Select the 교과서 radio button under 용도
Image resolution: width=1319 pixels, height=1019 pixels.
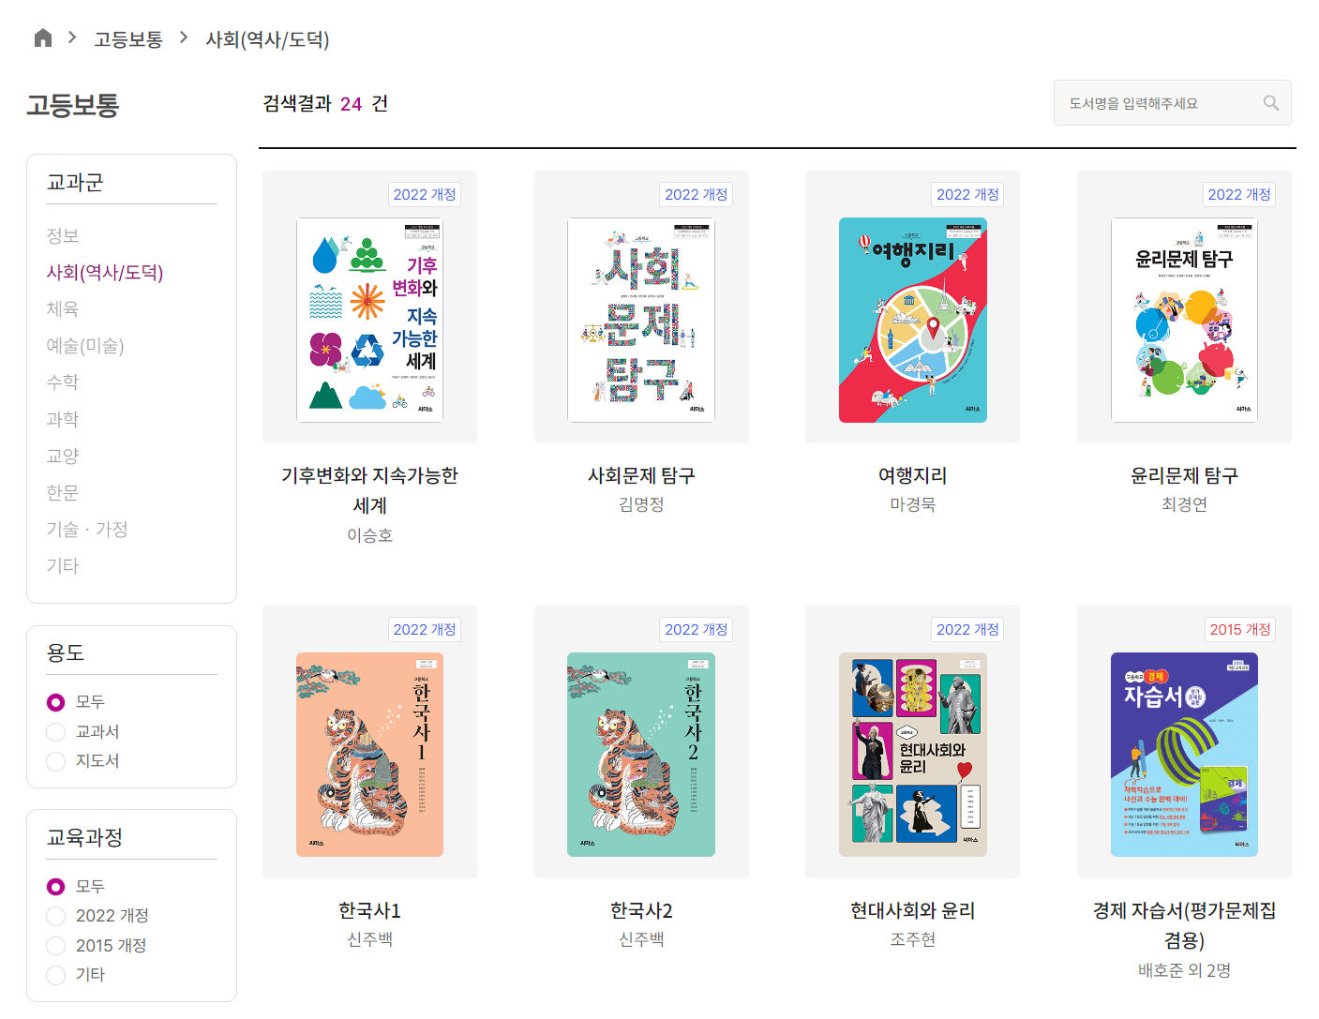(56, 732)
